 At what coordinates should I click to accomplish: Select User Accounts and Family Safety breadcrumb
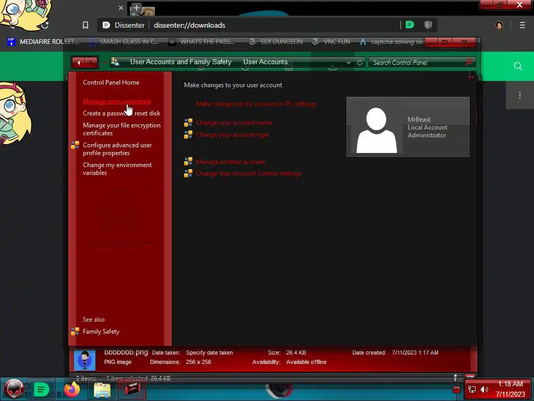(180, 62)
